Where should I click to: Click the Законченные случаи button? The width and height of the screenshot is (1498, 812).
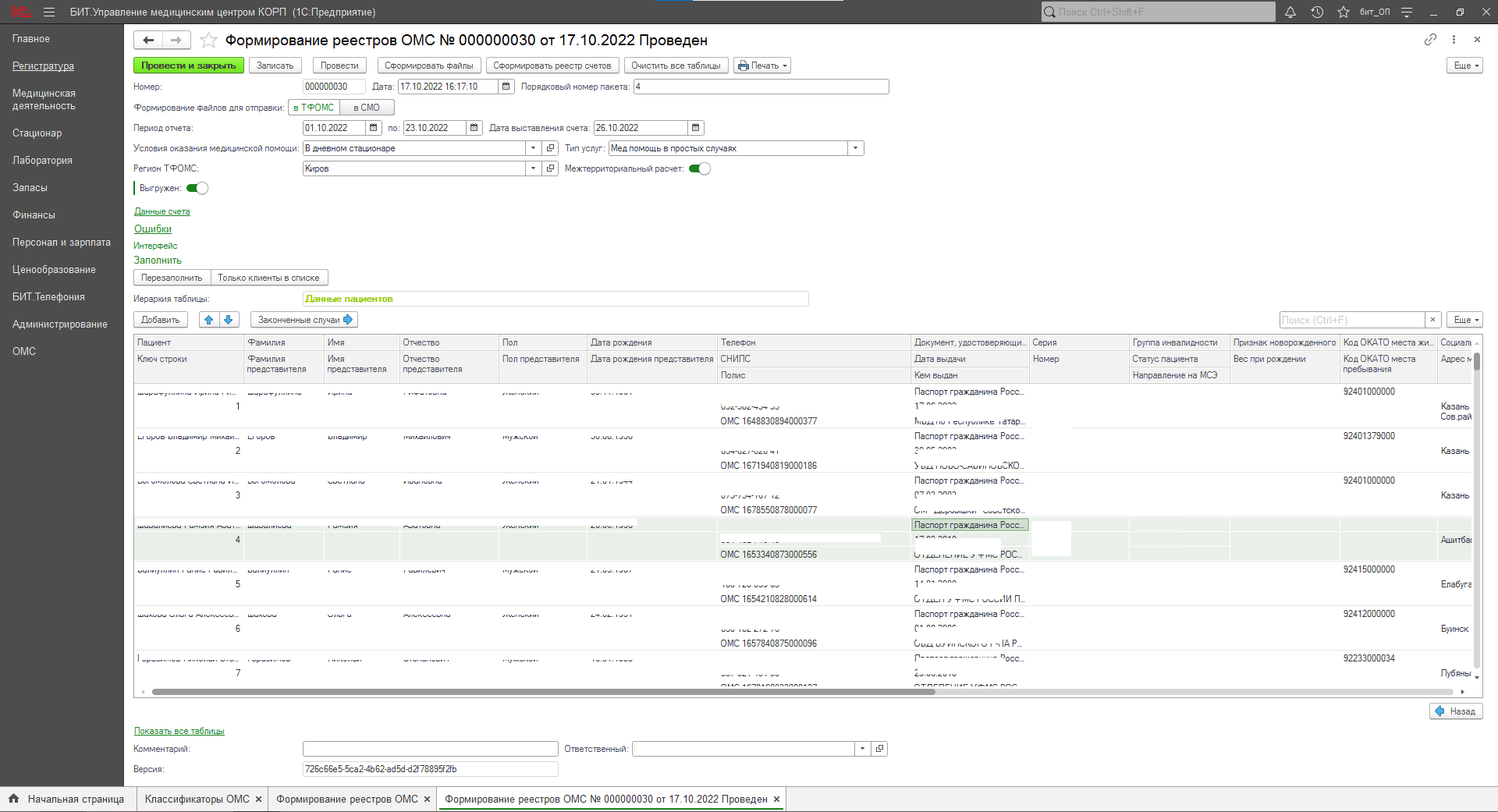click(304, 320)
